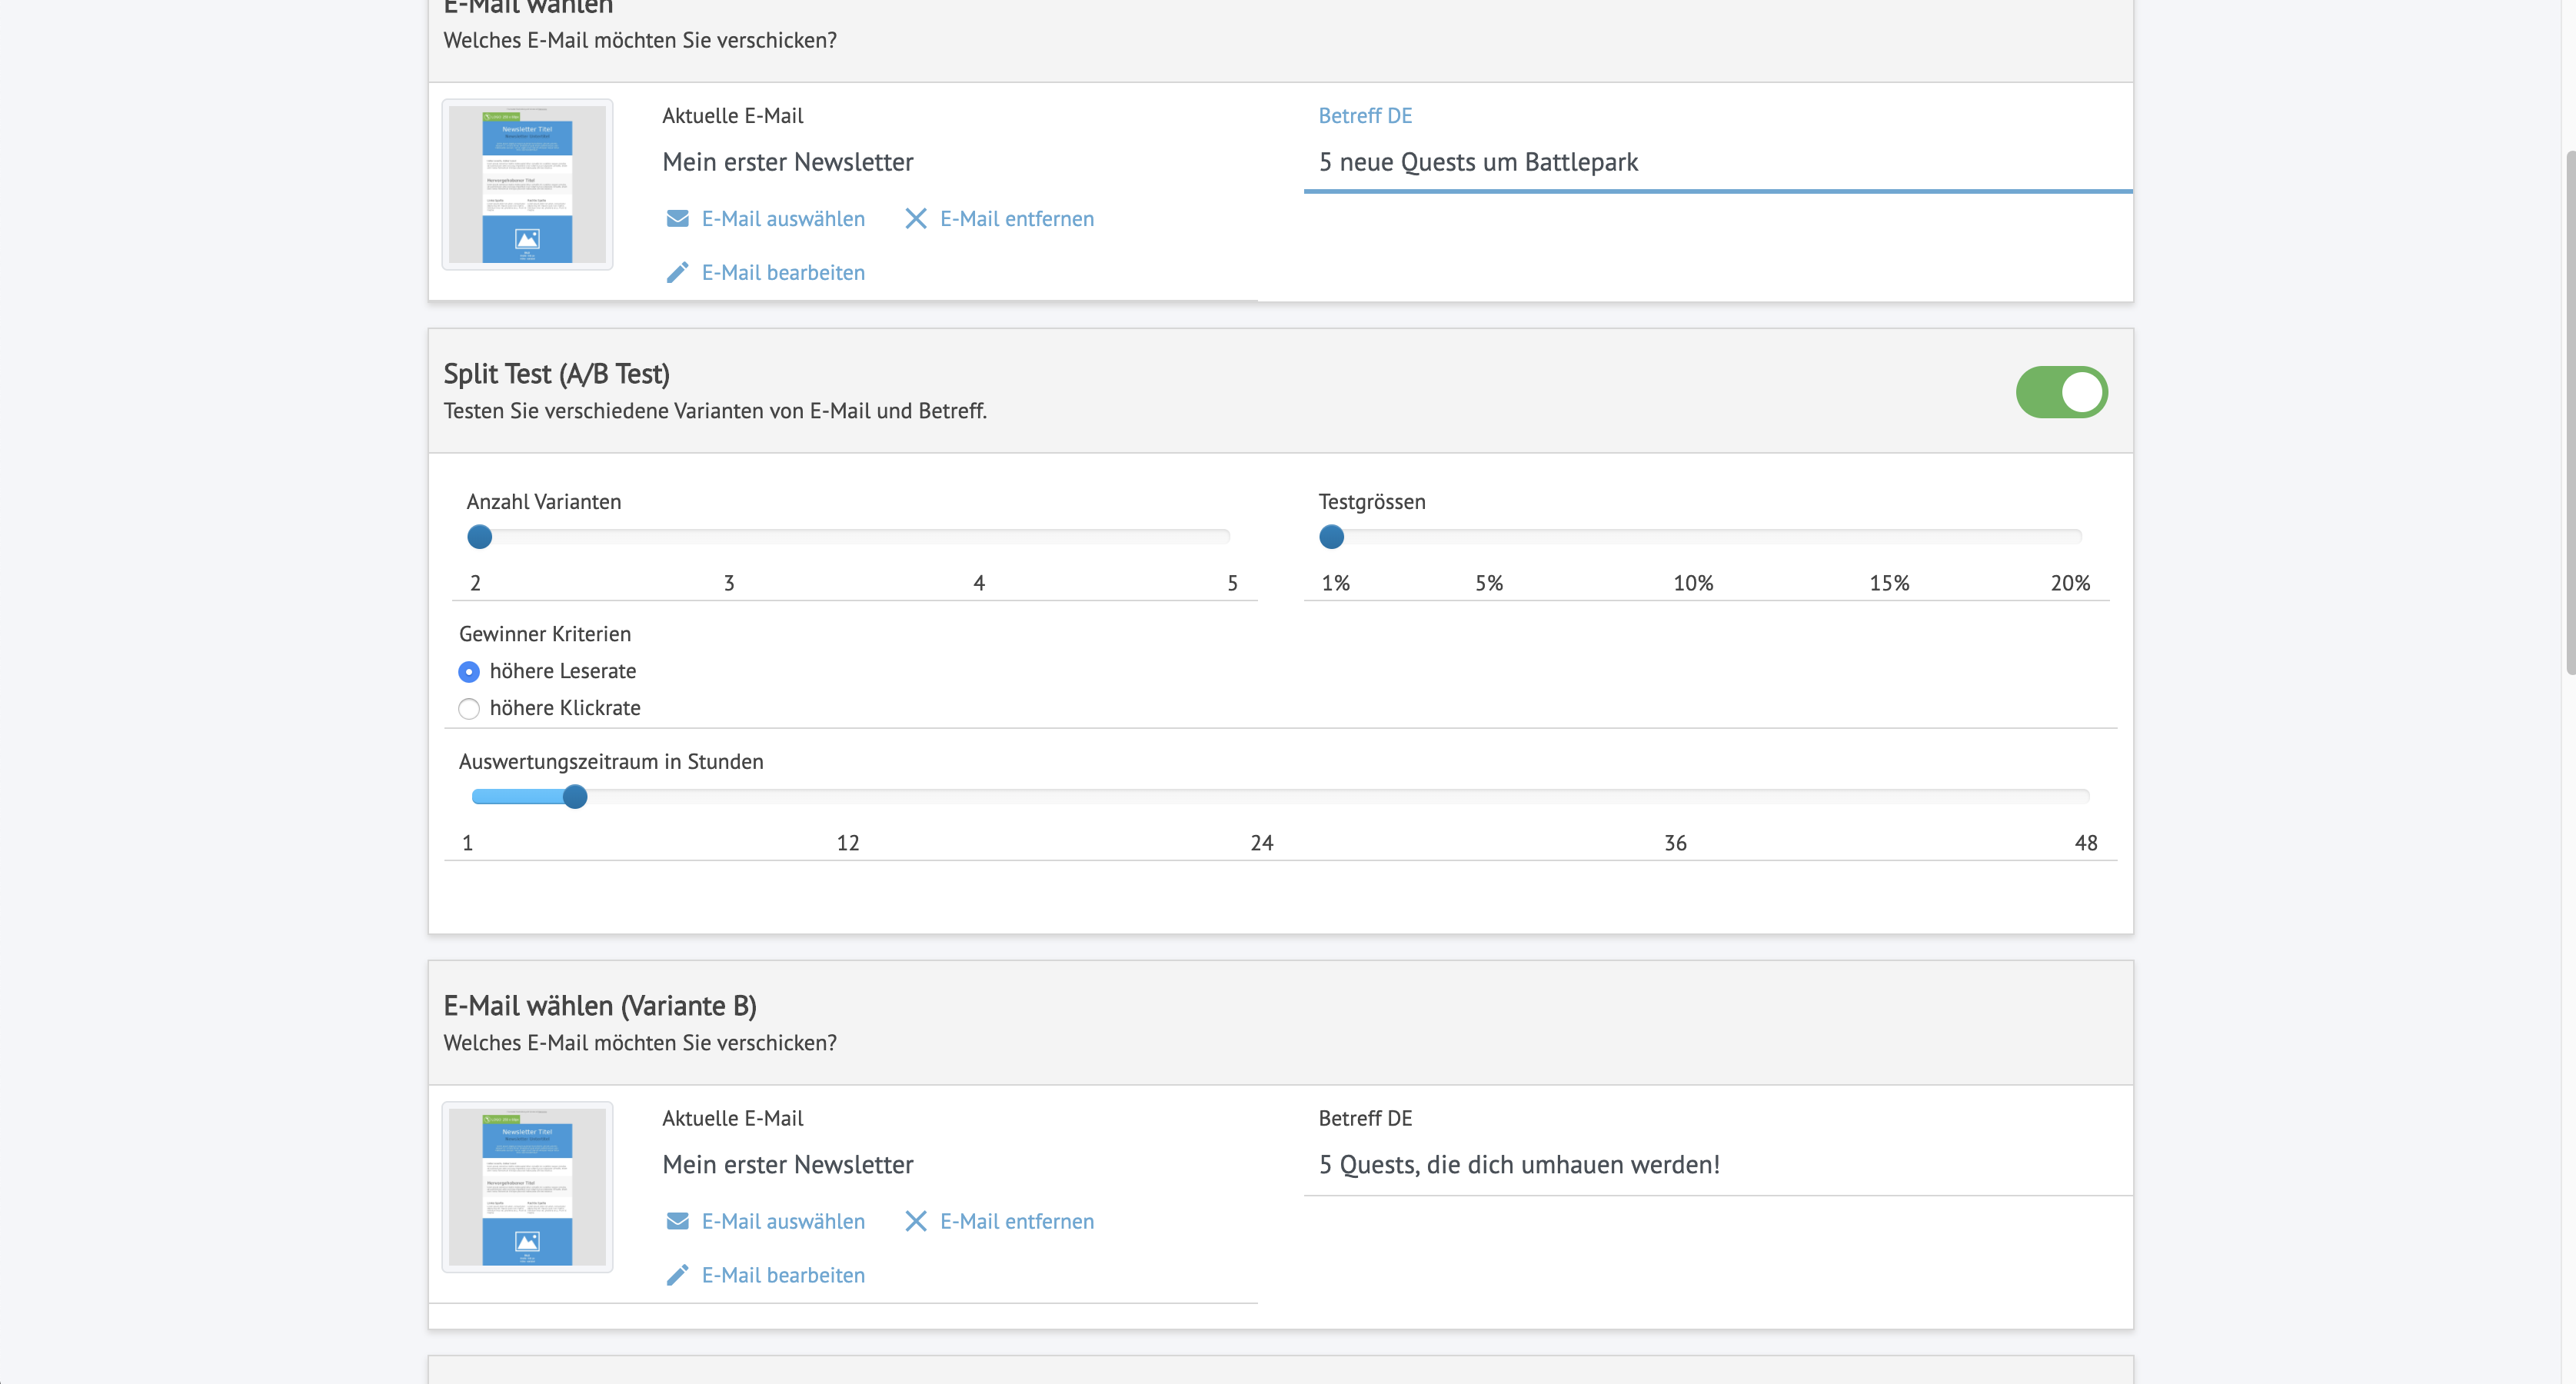2576x1384 pixels.
Task: Click Anzahl Varianten slider handle
Action: (480, 537)
